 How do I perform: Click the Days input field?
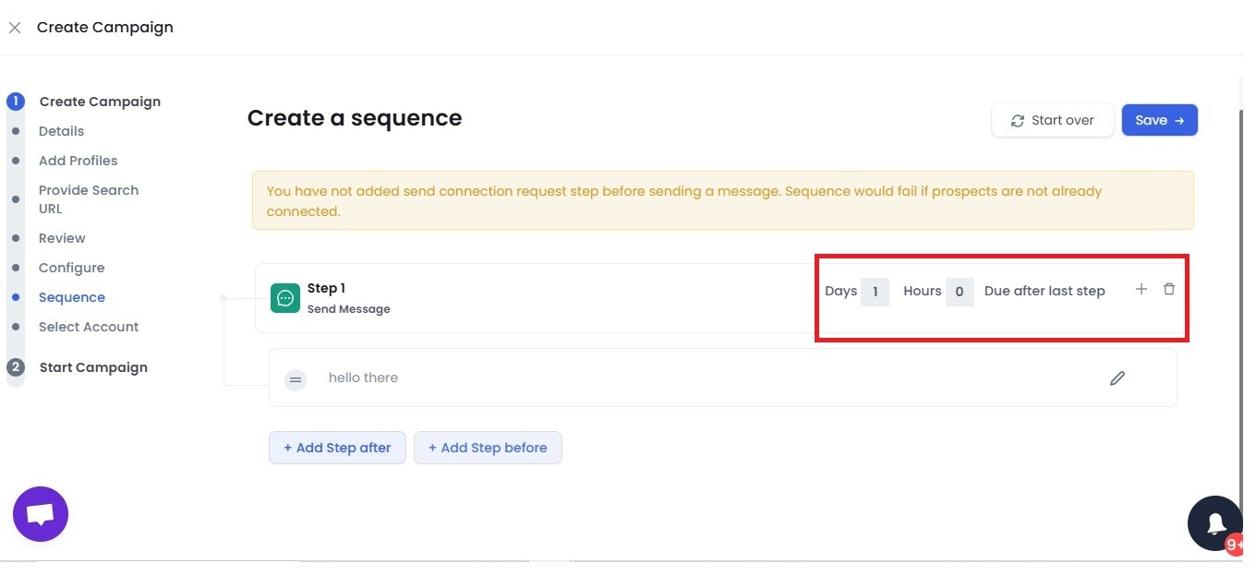click(875, 292)
